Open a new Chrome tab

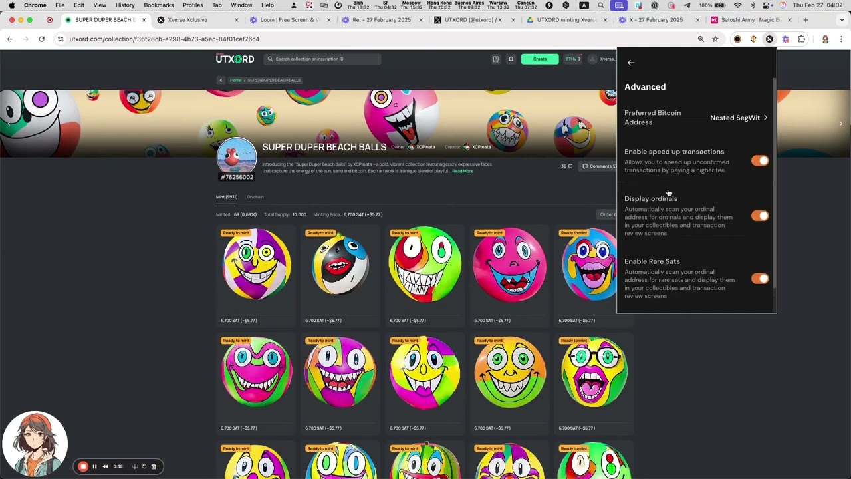[806, 20]
